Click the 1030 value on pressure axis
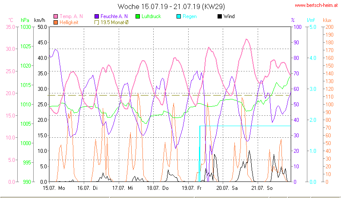 pyautogui.click(x=25, y=27)
